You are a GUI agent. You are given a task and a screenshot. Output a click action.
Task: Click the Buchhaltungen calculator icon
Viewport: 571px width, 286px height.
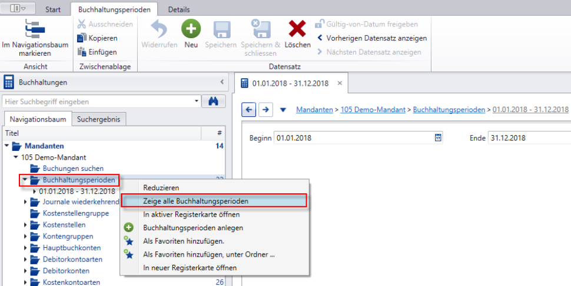point(9,82)
